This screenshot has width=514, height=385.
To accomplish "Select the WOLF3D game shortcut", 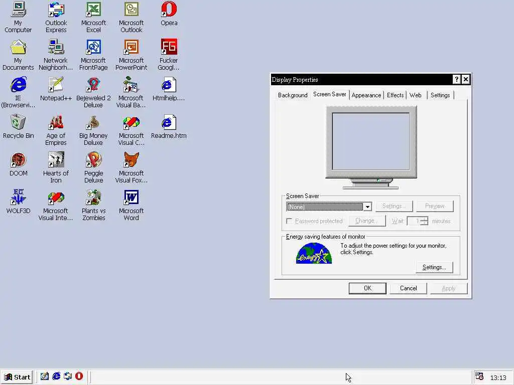I will pos(18,202).
